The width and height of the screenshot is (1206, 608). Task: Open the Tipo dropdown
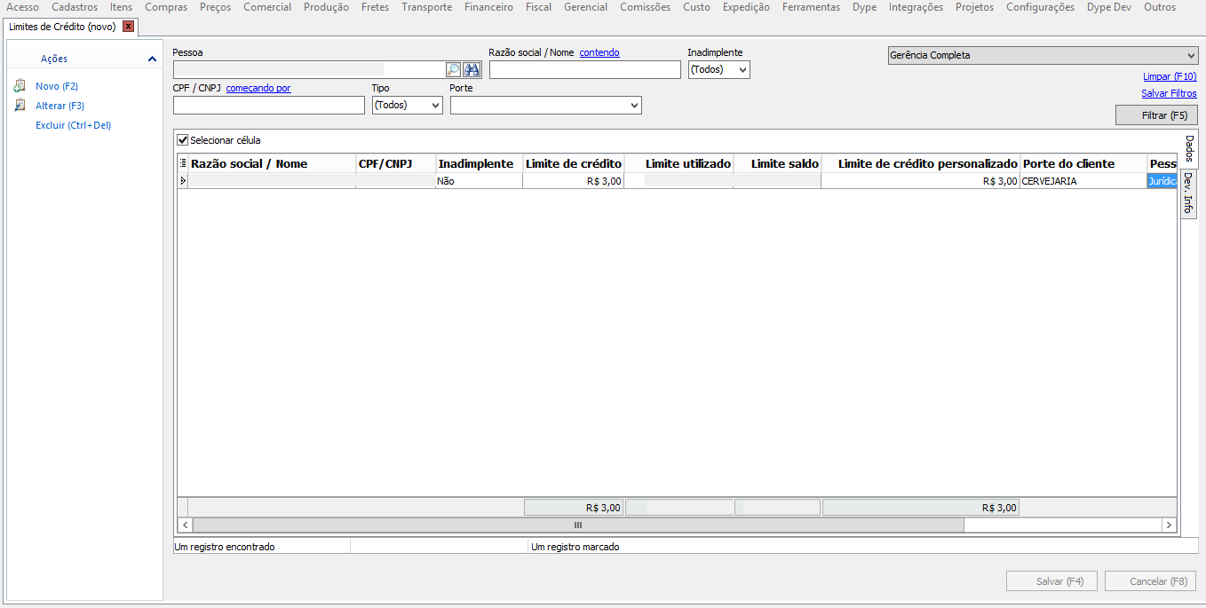407,105
